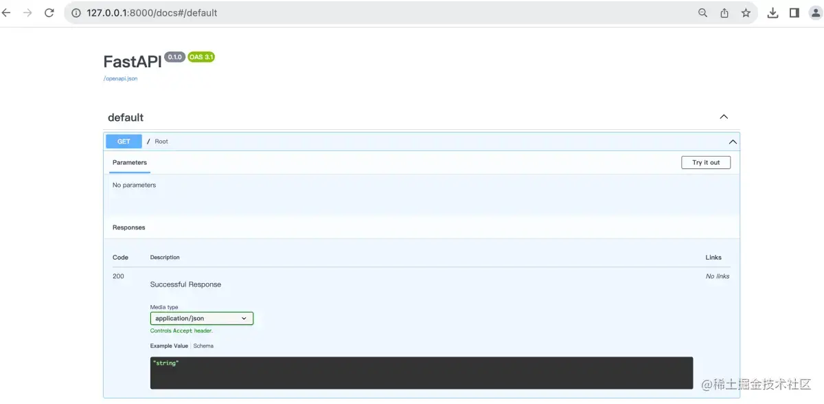Open the application/json media type dropdown
Viewport: 824px width, 404px height.
click(x=202, y=319)
